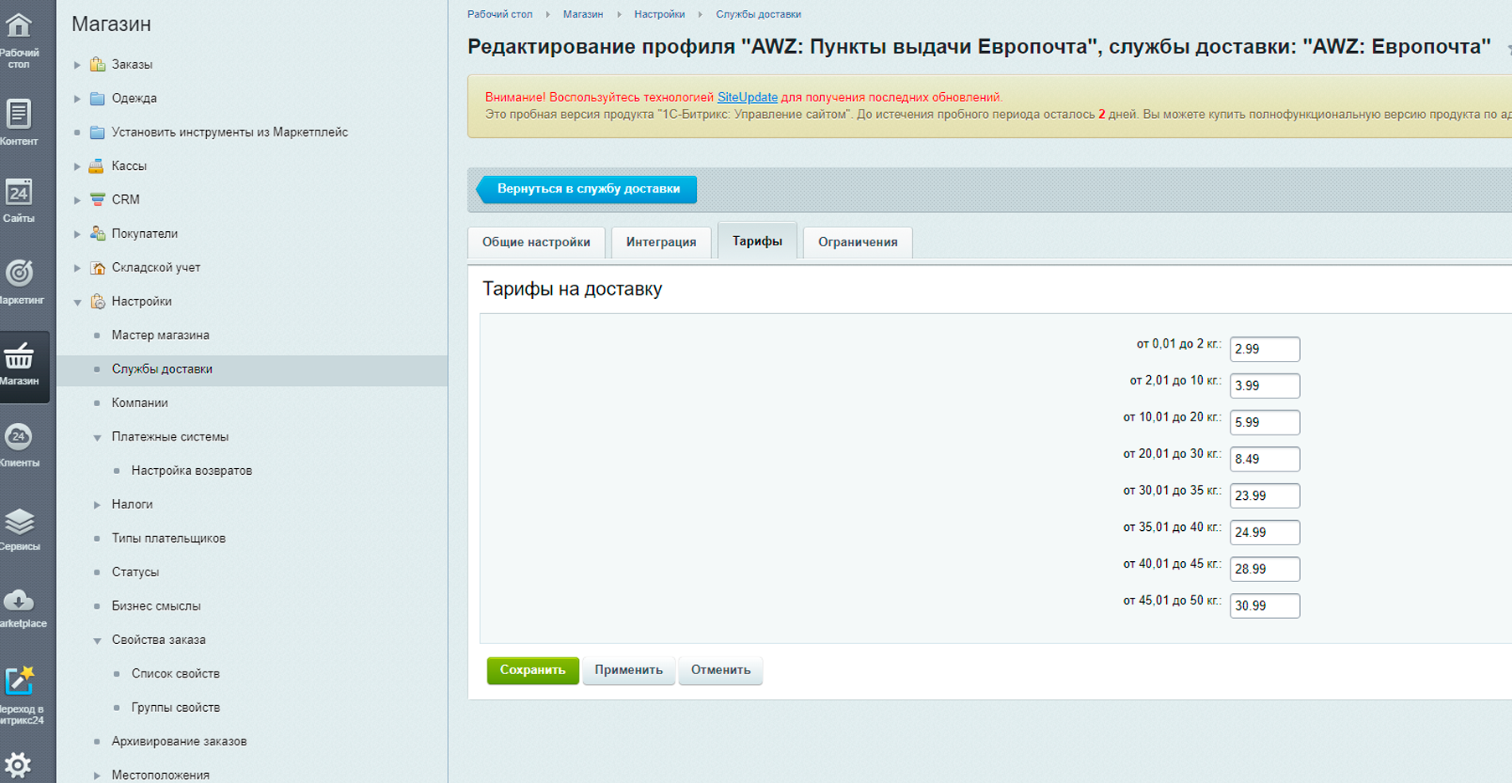
Task: Click Вернуться в службу доставки button
Action: coord(587,189)
